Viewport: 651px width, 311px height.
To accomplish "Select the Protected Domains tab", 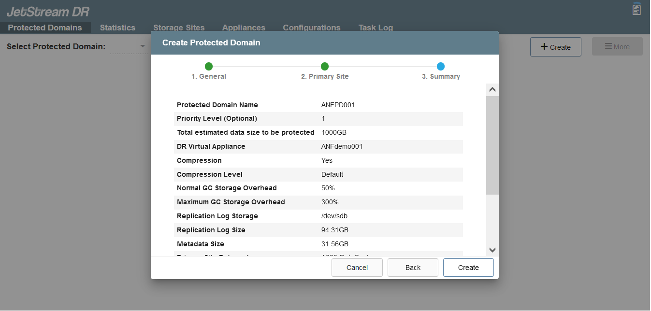I will click(45, 28).
